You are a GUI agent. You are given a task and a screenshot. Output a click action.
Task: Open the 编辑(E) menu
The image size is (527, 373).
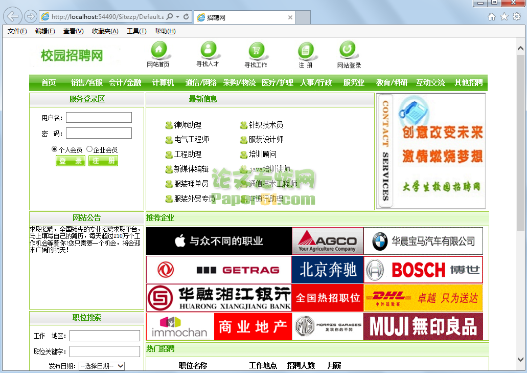(x=45, y=31)
